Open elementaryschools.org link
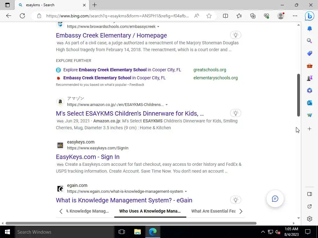 click(216, 78)
